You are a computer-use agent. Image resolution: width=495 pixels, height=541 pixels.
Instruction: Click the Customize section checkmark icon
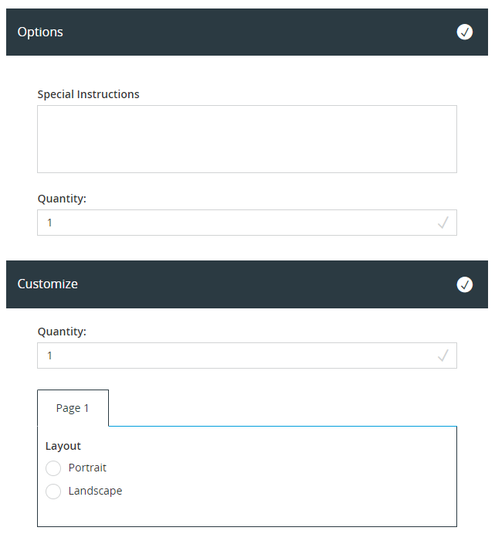pyautogui.click(x=465, y=284)
